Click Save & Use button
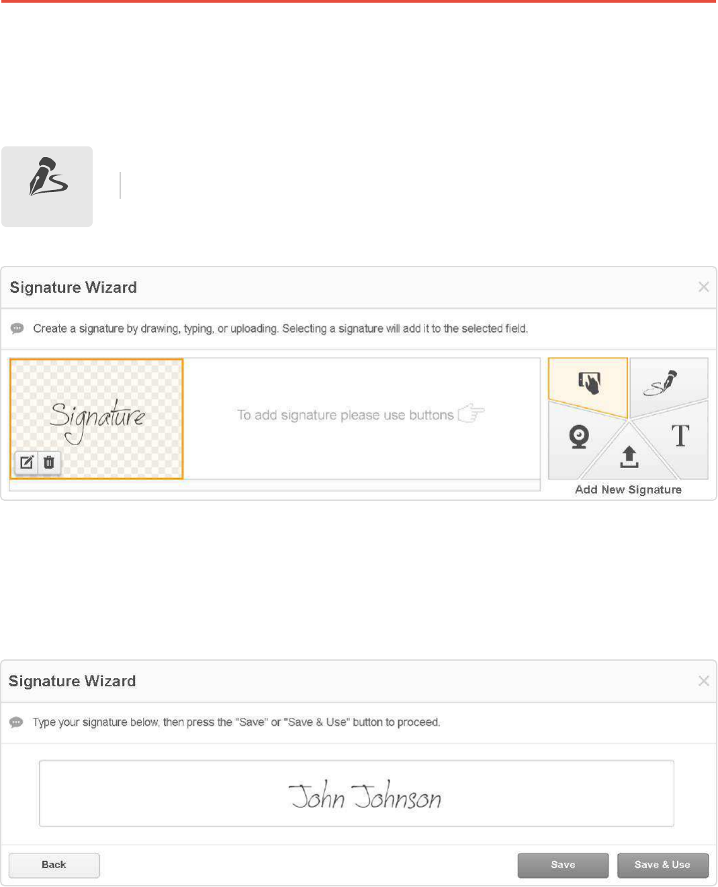The image size is (718, 887). (x=662, y=865)
